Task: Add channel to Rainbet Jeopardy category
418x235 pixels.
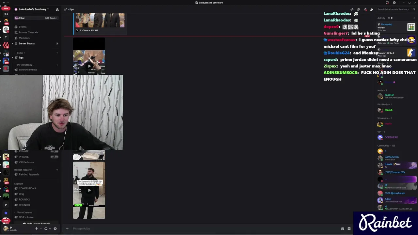Action: click(57, 170)
